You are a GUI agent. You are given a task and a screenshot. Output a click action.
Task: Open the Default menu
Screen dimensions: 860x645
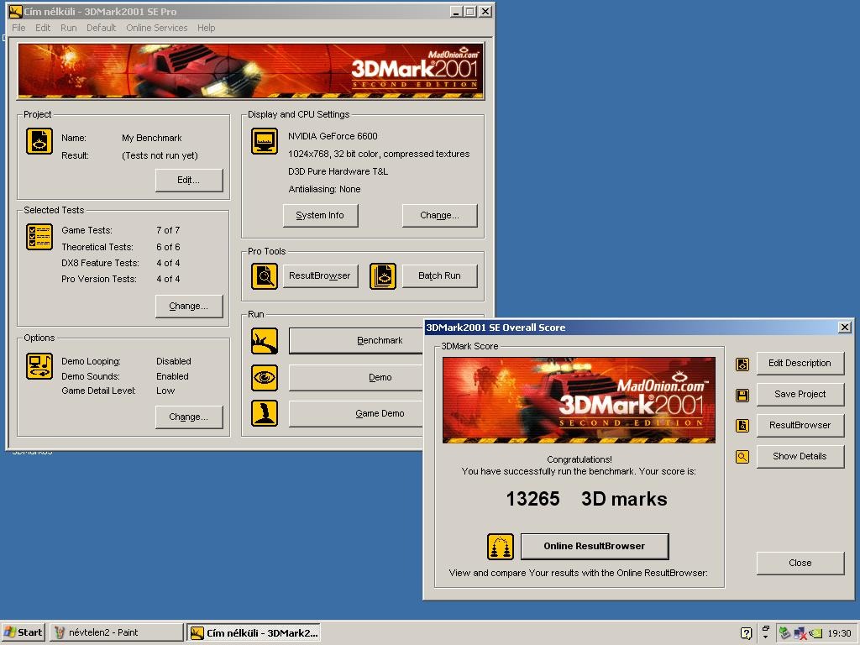point(101,28)
